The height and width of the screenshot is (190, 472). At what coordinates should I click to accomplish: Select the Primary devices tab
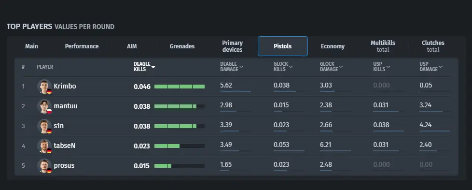tap(233, 46)
